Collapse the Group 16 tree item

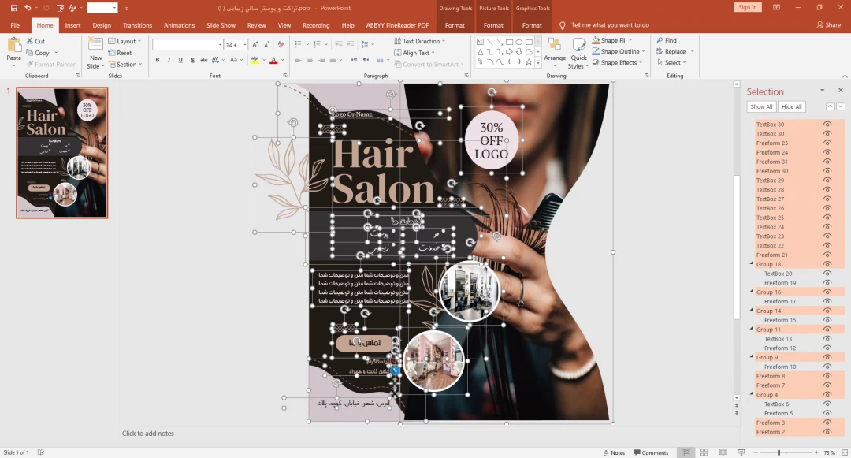[x=751, y=292]
